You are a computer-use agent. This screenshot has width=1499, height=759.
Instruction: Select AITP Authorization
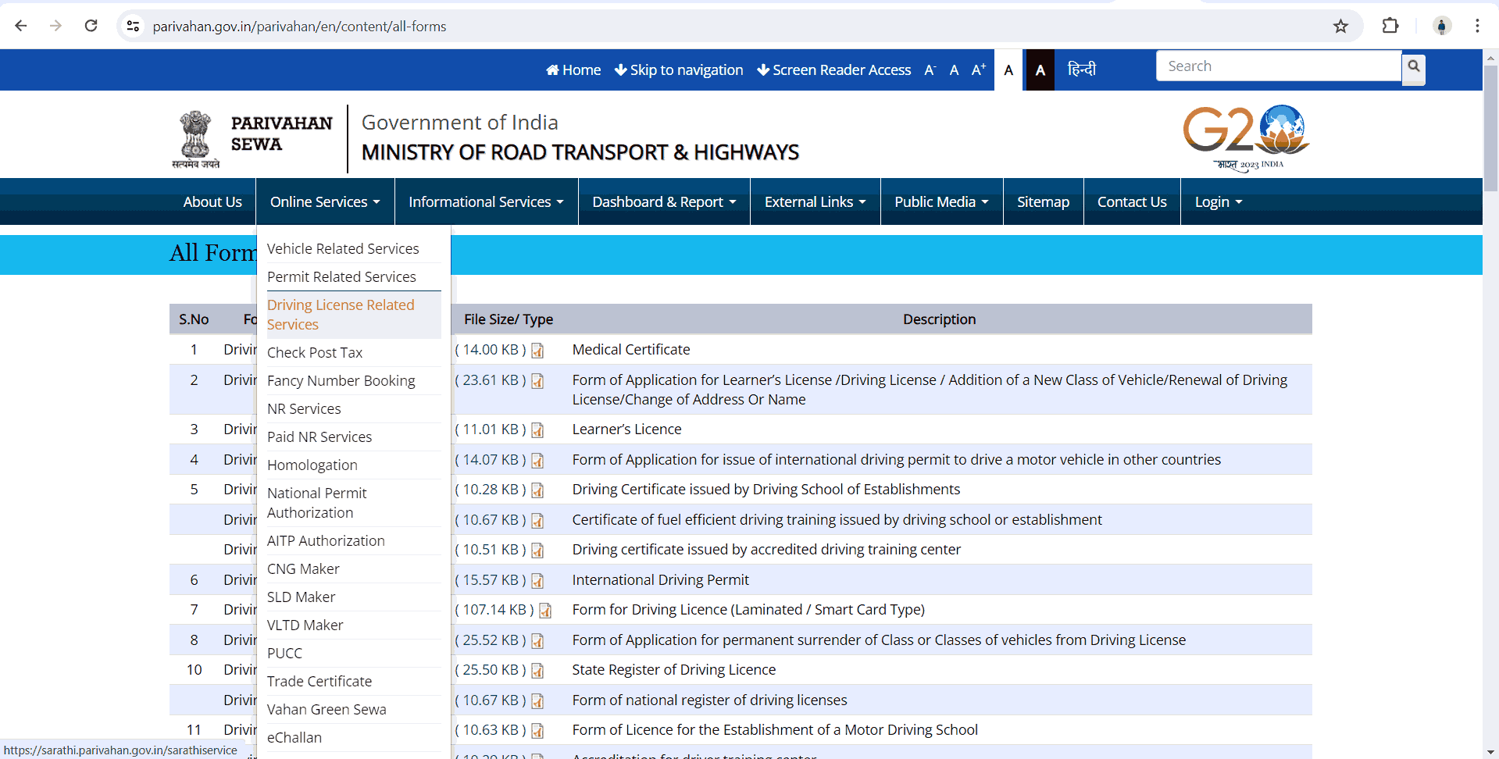(x=354, y=540)
